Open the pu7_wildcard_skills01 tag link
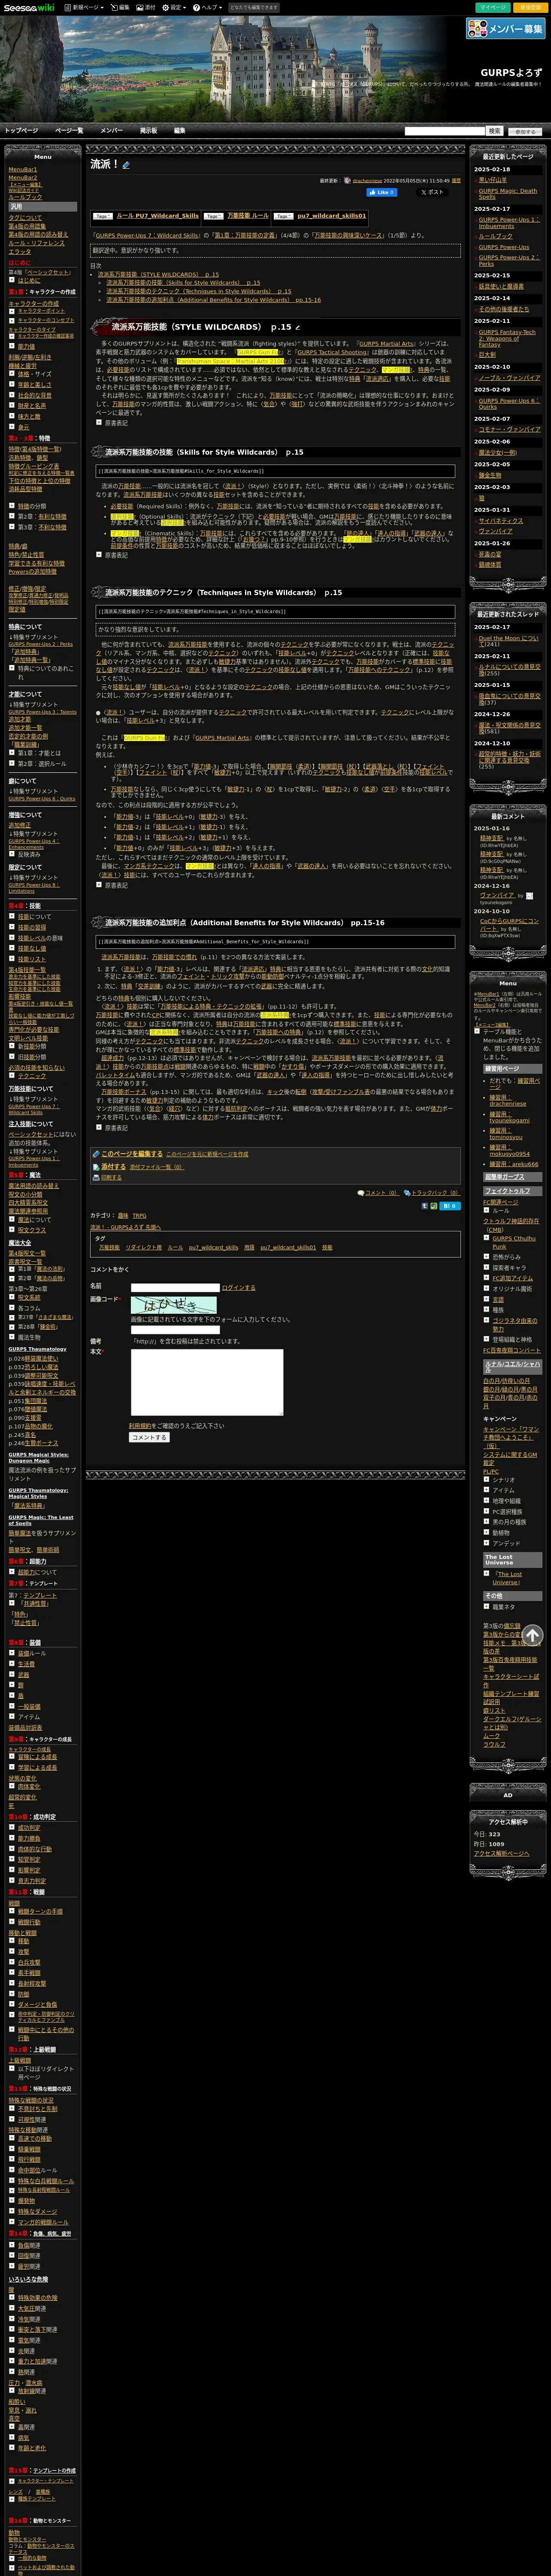This screenshot has height=2576, width=551. (332, 215)
